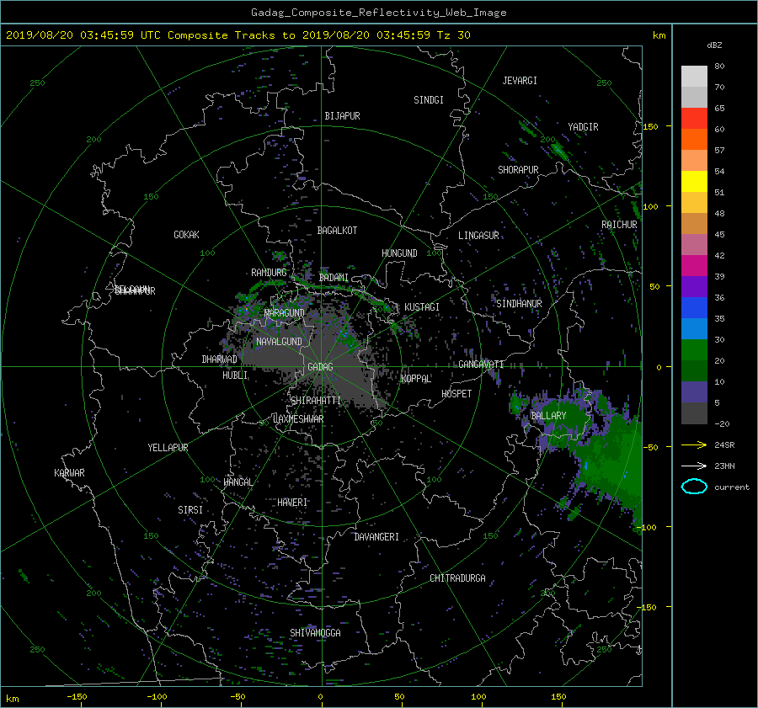Screen dimensions: 758x708
Task: Click the BALLARY city label
Action: tap(548, 416)
